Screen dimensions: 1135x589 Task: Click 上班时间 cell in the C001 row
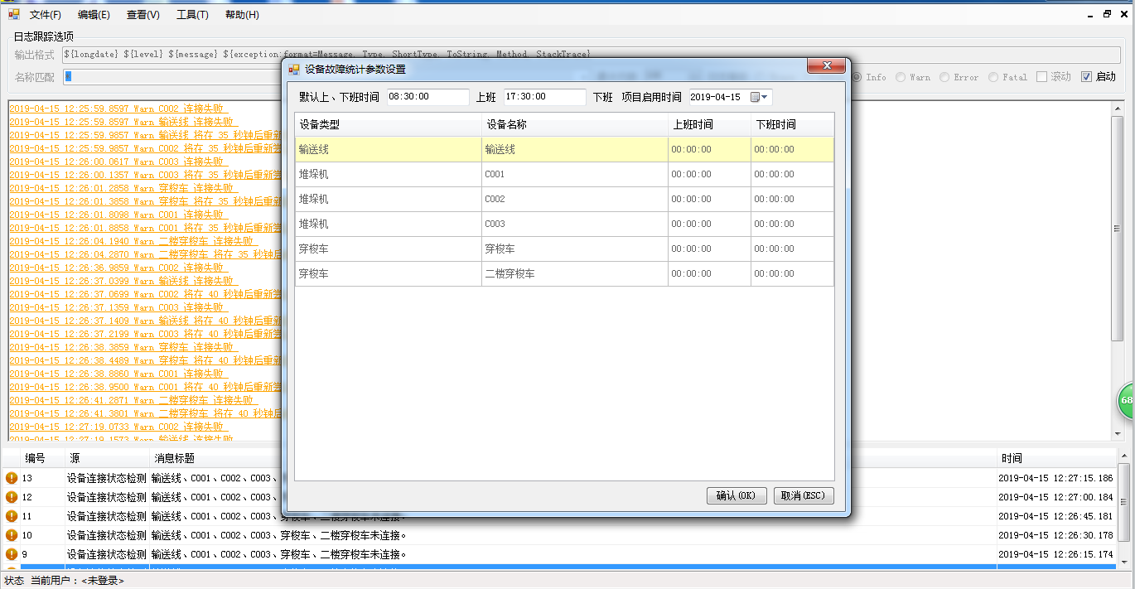pos(709,174)
